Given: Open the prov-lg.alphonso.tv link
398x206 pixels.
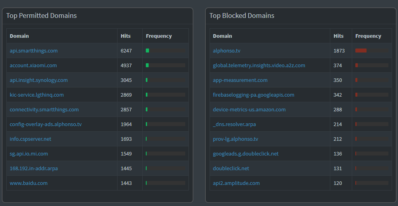Looking at the screenshot, I should tap(235, 139).
